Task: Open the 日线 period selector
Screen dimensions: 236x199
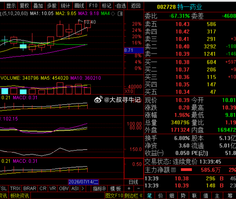Action: click(x=134, y=182)
